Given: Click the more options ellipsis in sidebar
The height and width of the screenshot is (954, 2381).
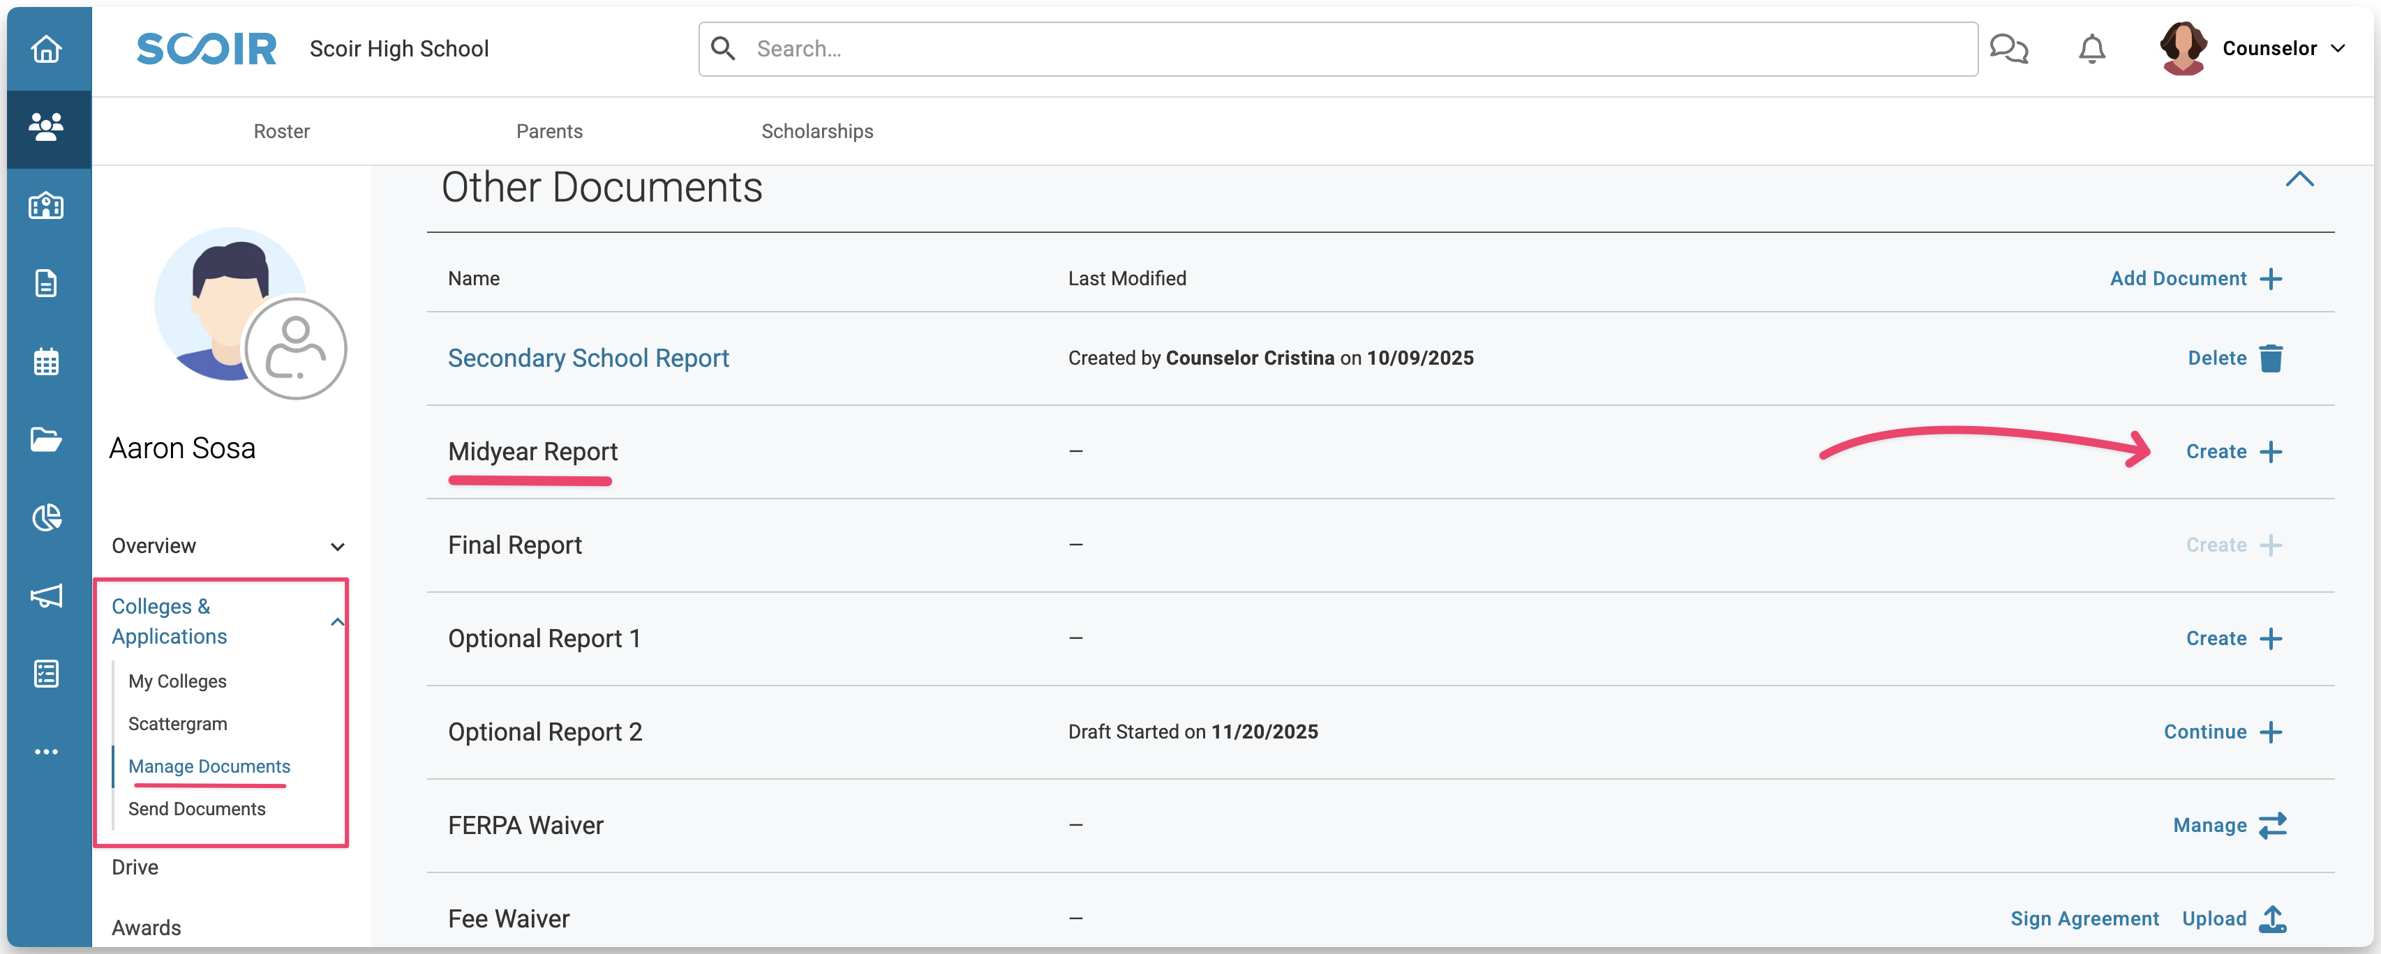Looking at the screenshot, I should (x=46, y=752).
